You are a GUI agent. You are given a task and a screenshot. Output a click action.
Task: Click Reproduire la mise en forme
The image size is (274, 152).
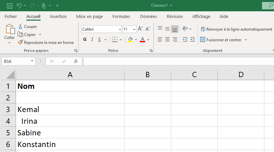[46, 42]
